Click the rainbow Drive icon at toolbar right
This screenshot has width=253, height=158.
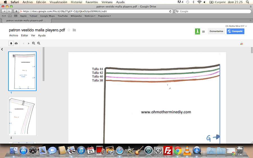pyautogui.click(x=241, y=44)
